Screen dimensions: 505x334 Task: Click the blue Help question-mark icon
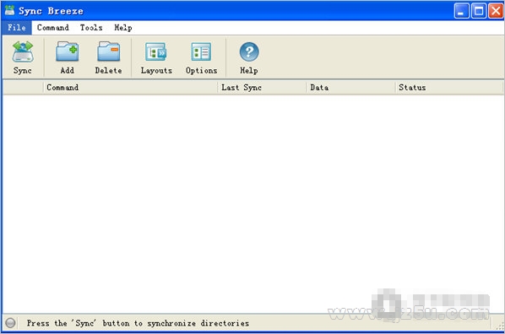[249, 51]
